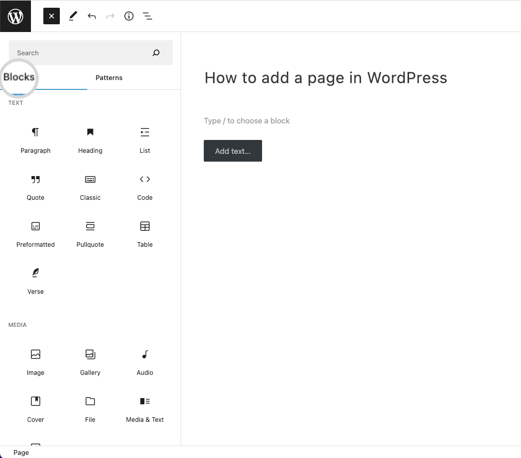Viewport: 521px width, 458px height.
Task: Switch to the Blocks tab
Action: [x=19, y=77]
